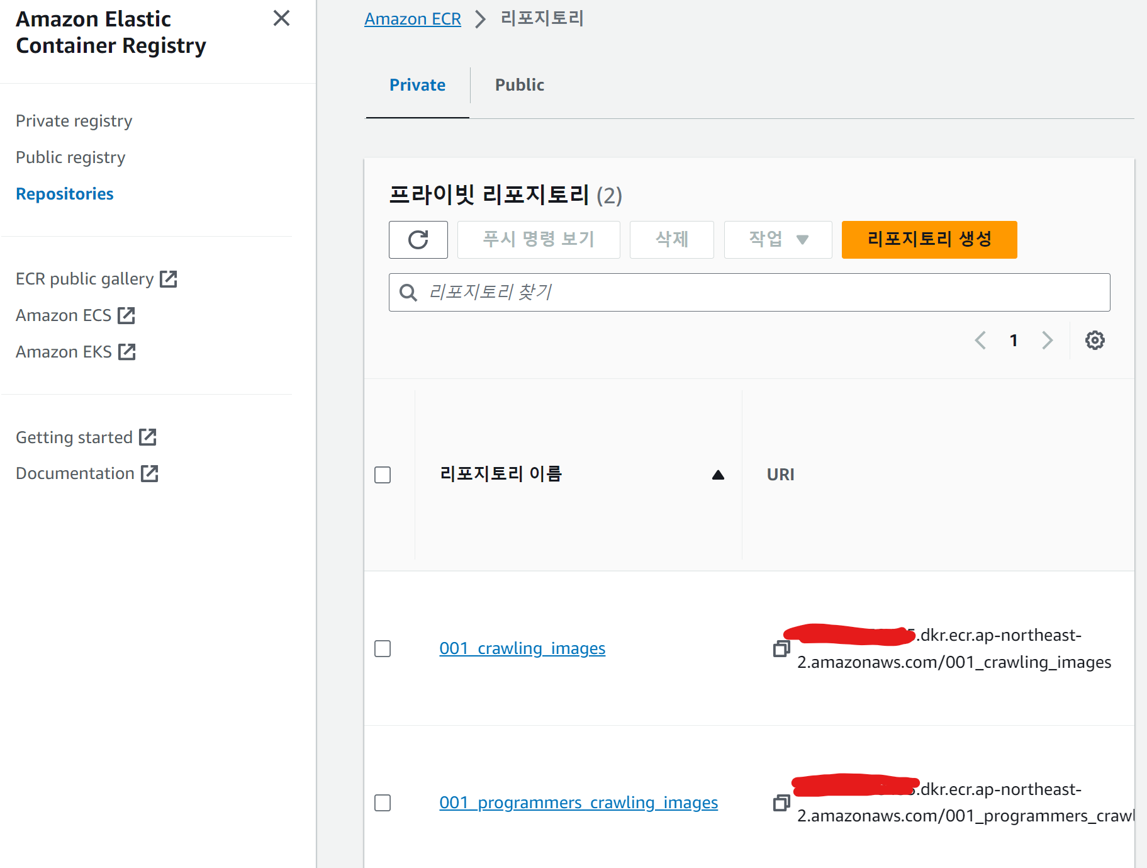Click 프라이빗 리포지토리 (2) heading
The image size is (1147, 868).
click(505, 195)
